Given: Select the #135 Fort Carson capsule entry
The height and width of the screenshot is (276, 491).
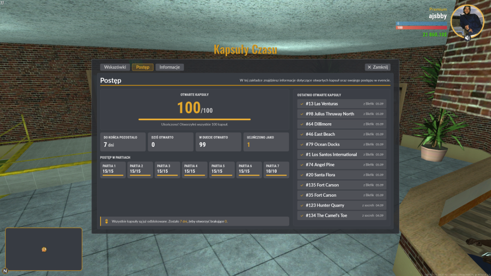Looking at the screenshot, I should 342,185.
